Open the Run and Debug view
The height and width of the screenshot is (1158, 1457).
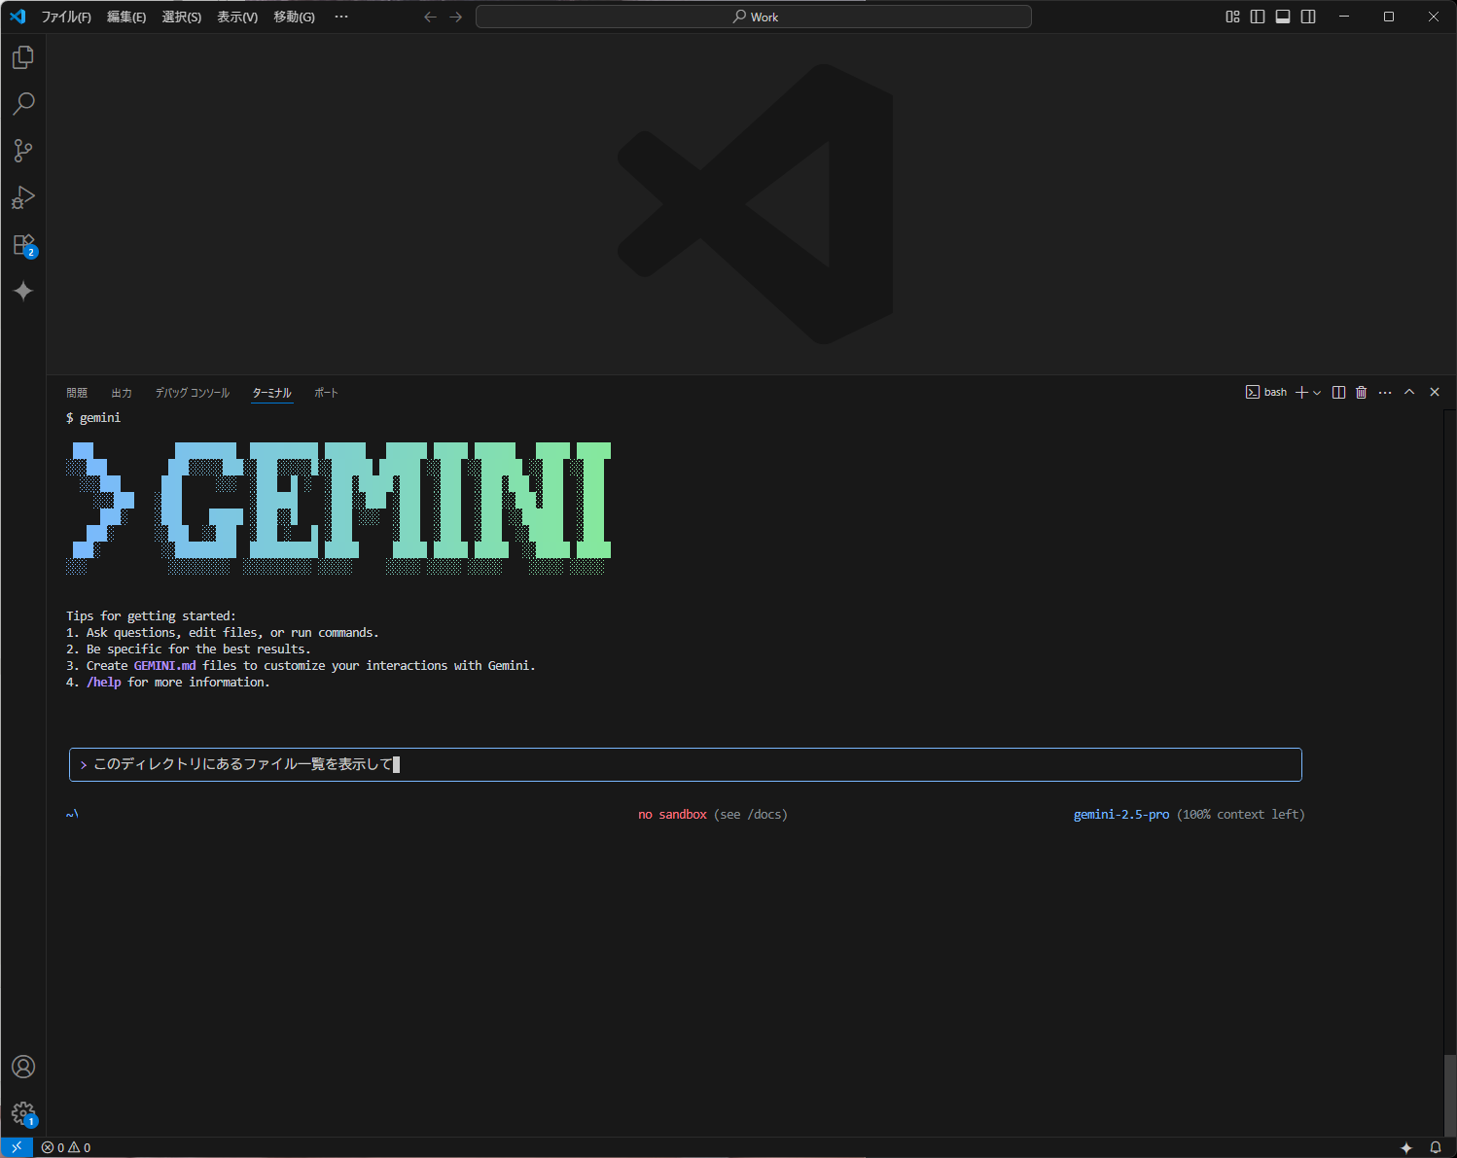pos(22,197)
